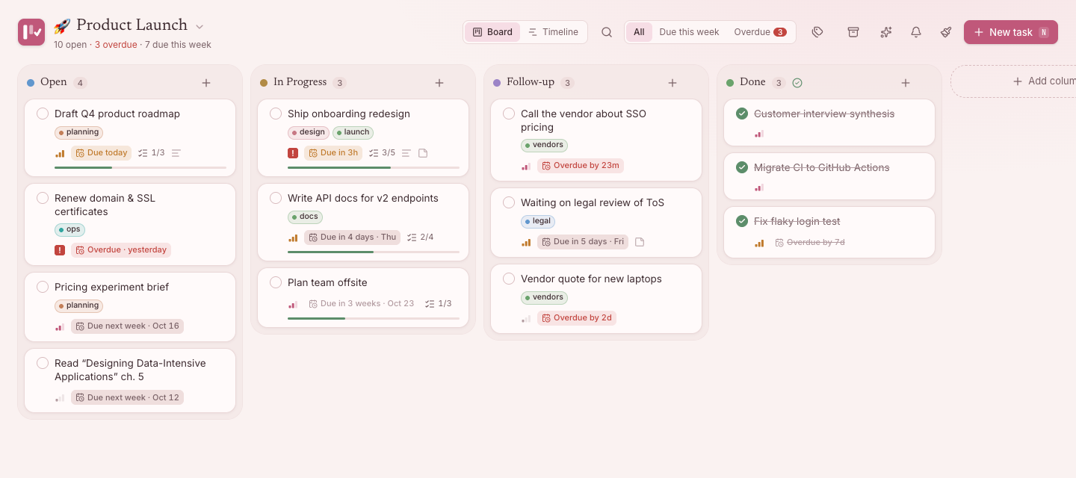Click priority bars on Vendor quote card
Image resolution: width=1076 pixels, height=478 pixels.
[526, 318]
